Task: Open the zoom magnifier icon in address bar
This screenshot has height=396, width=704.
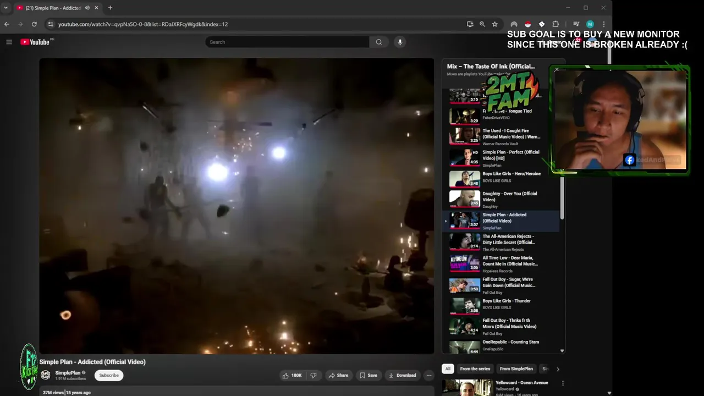Action: 482,24
